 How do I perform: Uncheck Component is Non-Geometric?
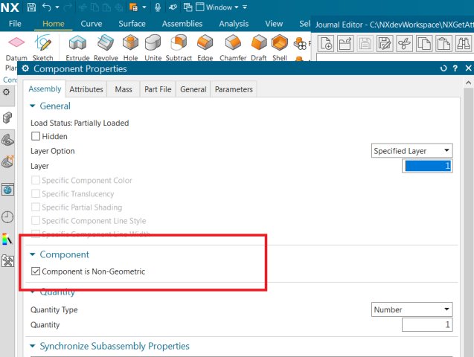coord(36,271)
